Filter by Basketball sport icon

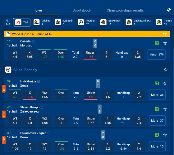[103, 22]
